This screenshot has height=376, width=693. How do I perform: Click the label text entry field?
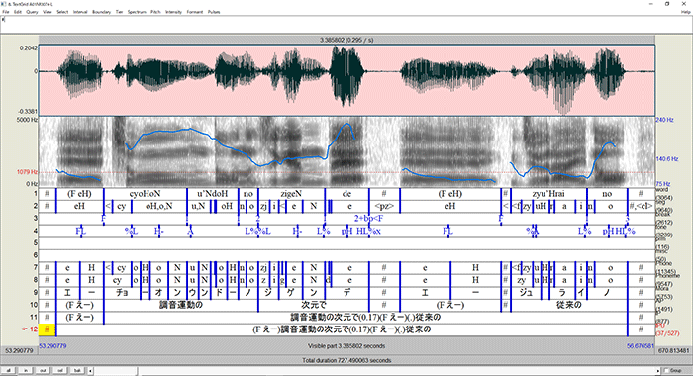346,25
